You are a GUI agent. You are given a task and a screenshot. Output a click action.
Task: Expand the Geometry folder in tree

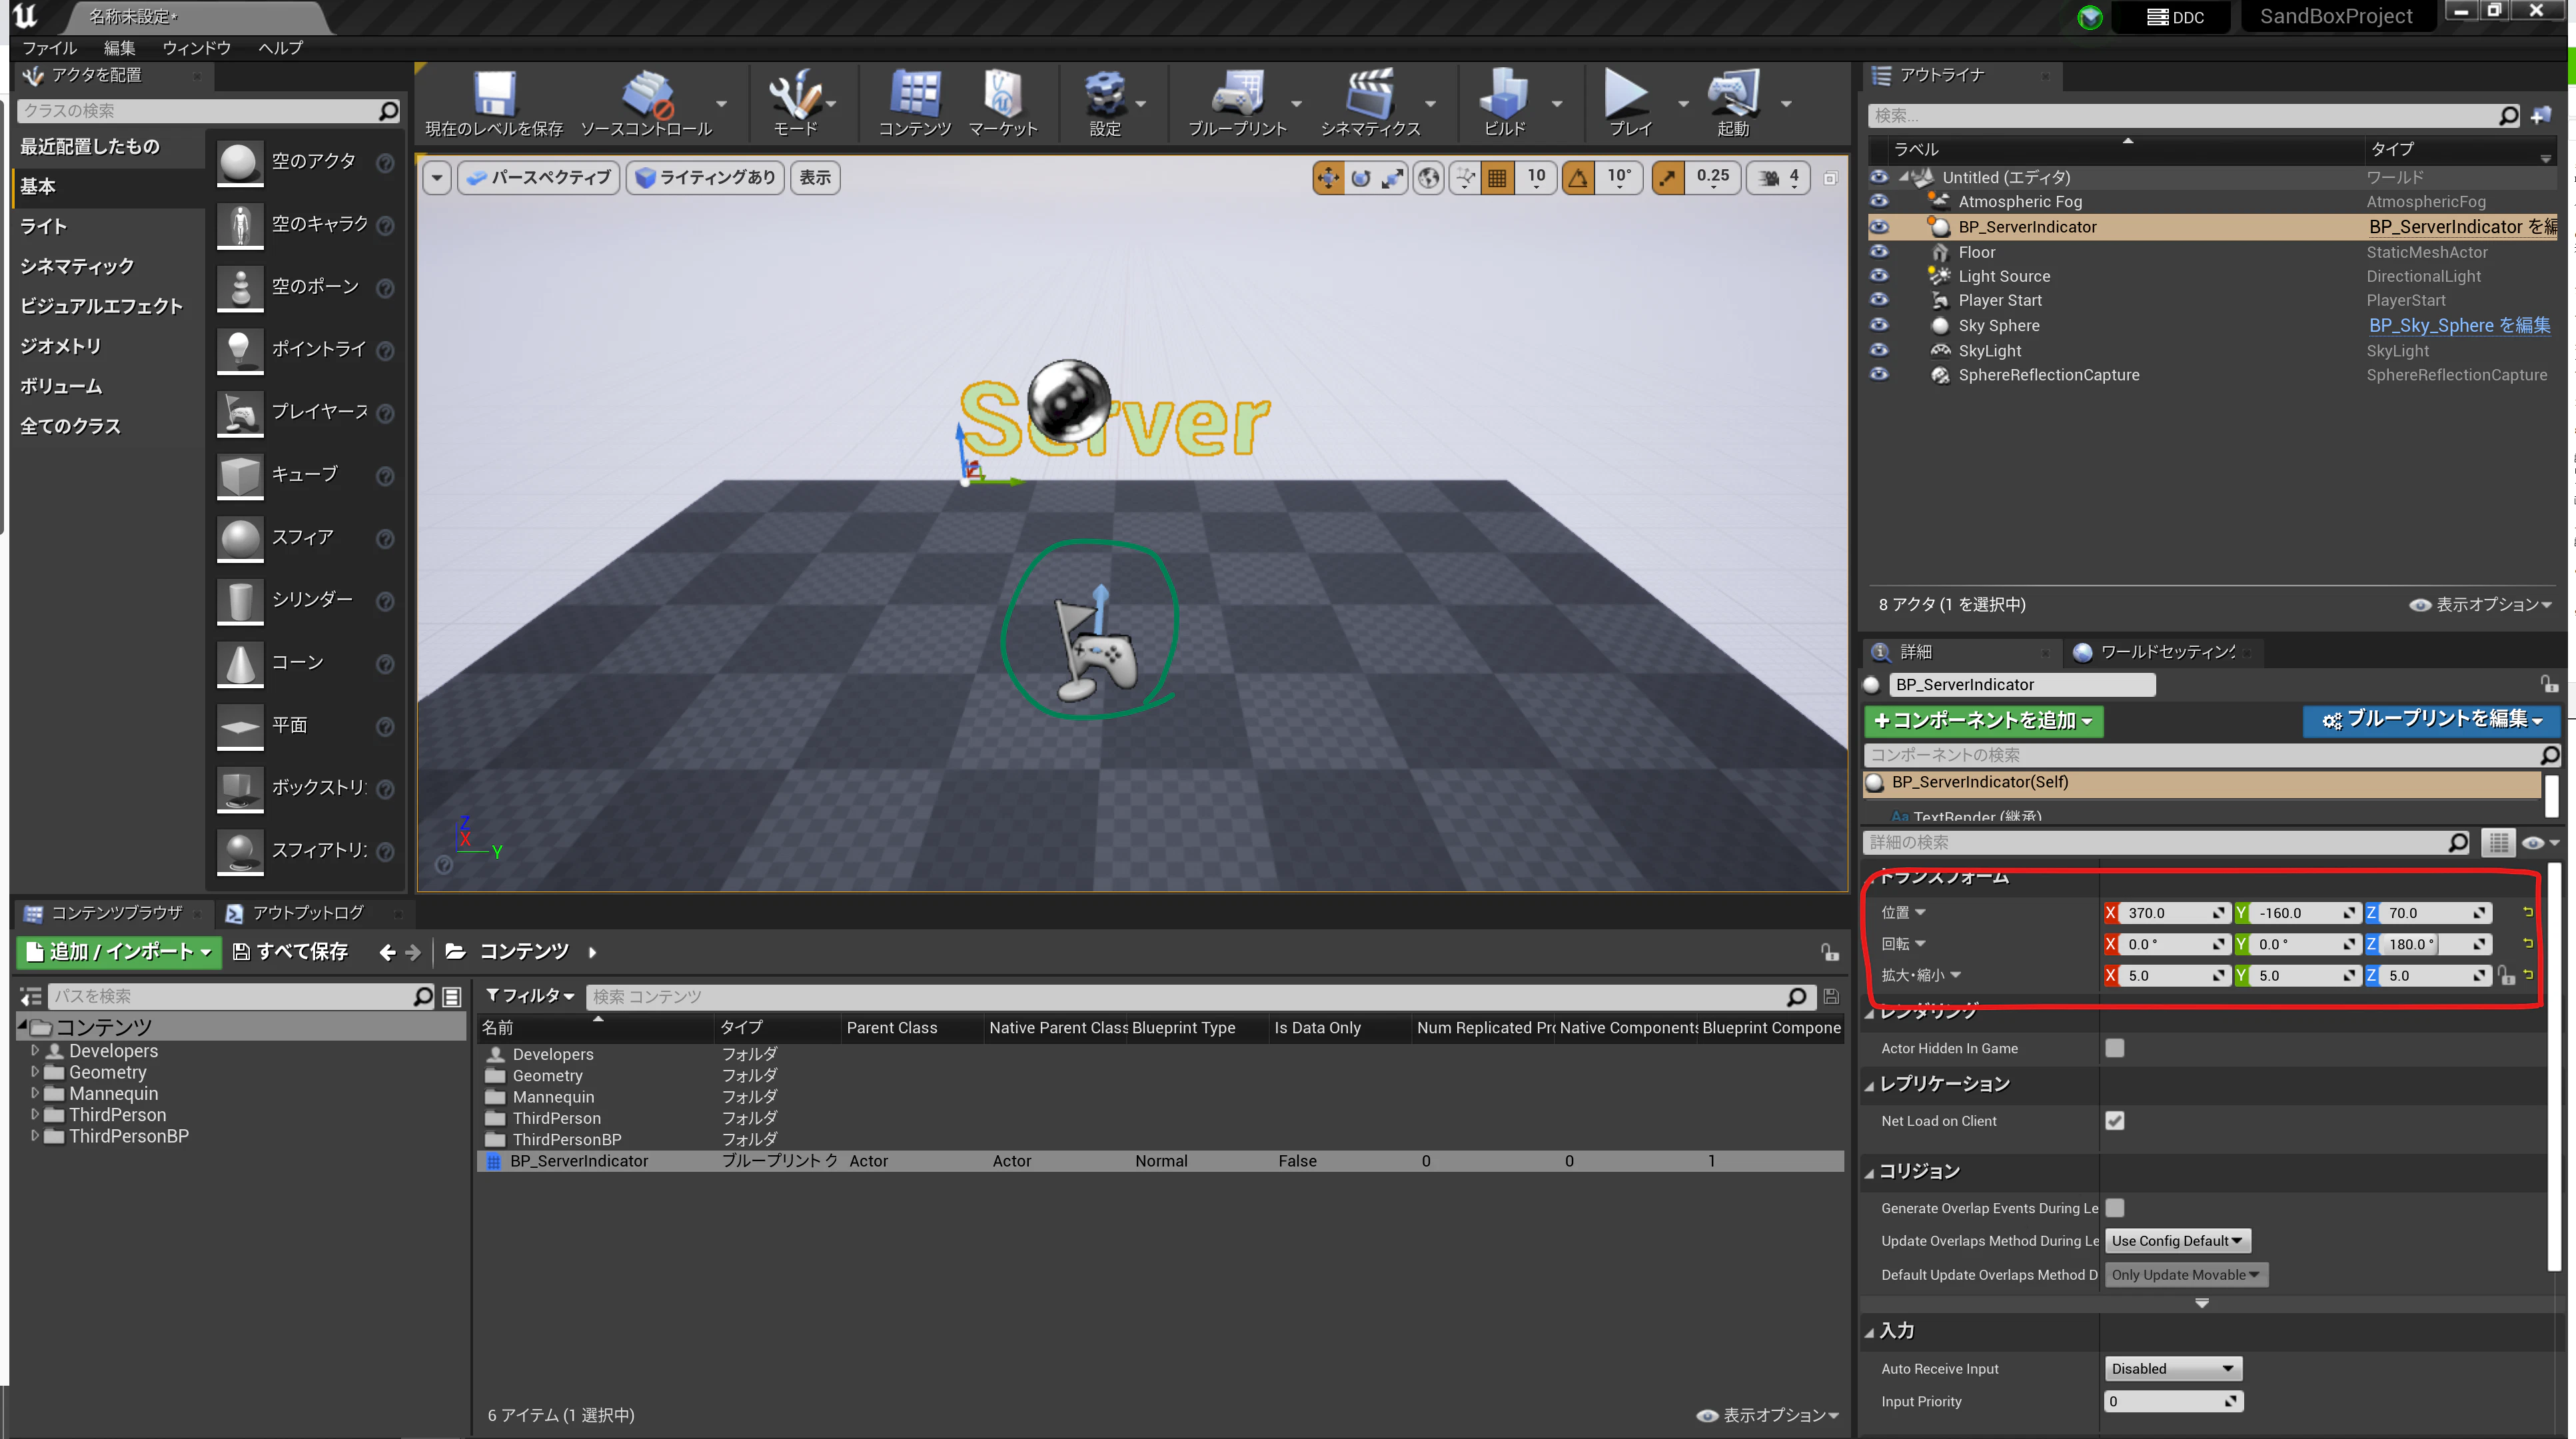(35, 1072)
